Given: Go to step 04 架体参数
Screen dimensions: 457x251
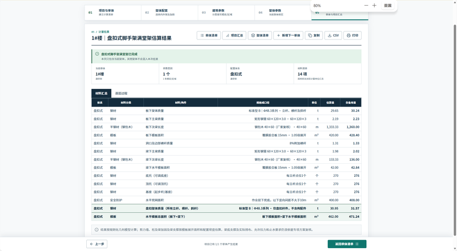Looking at the screenshot, I should click(283, 13).
